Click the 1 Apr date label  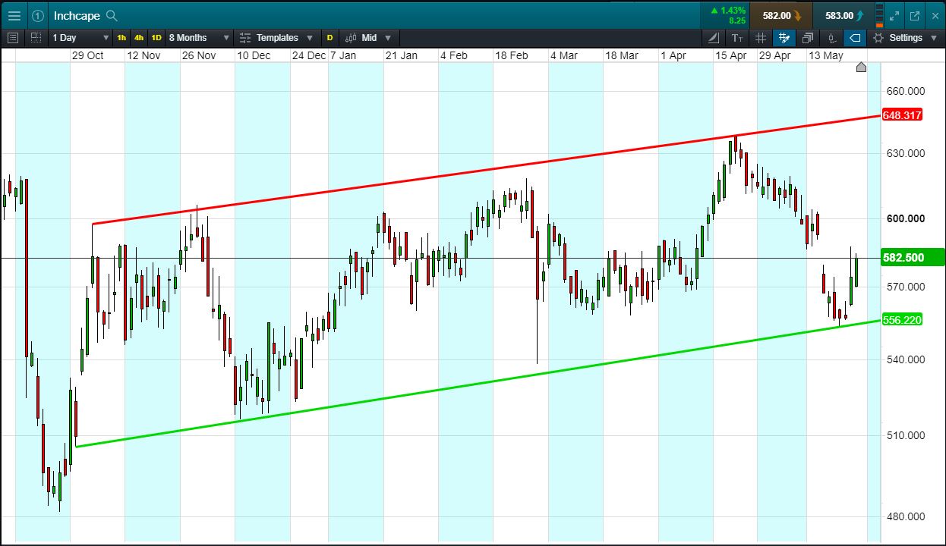pyautogui.click(x=673, y=55)
